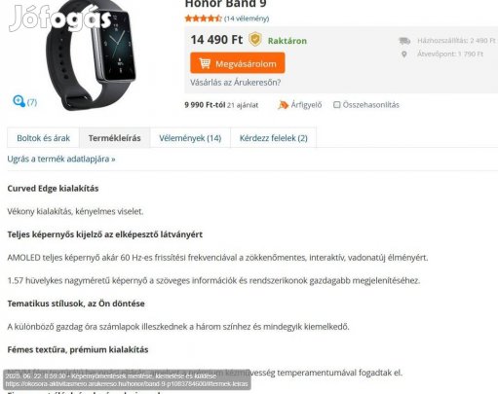Click the Honor Band 9 product image

91,55
